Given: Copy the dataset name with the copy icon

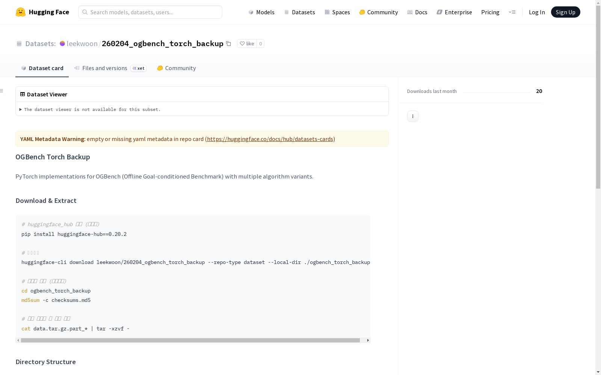Looking at the screenshot, I should pos(228,43).
